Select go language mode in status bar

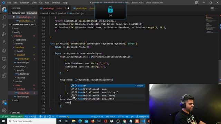(132, 116)
